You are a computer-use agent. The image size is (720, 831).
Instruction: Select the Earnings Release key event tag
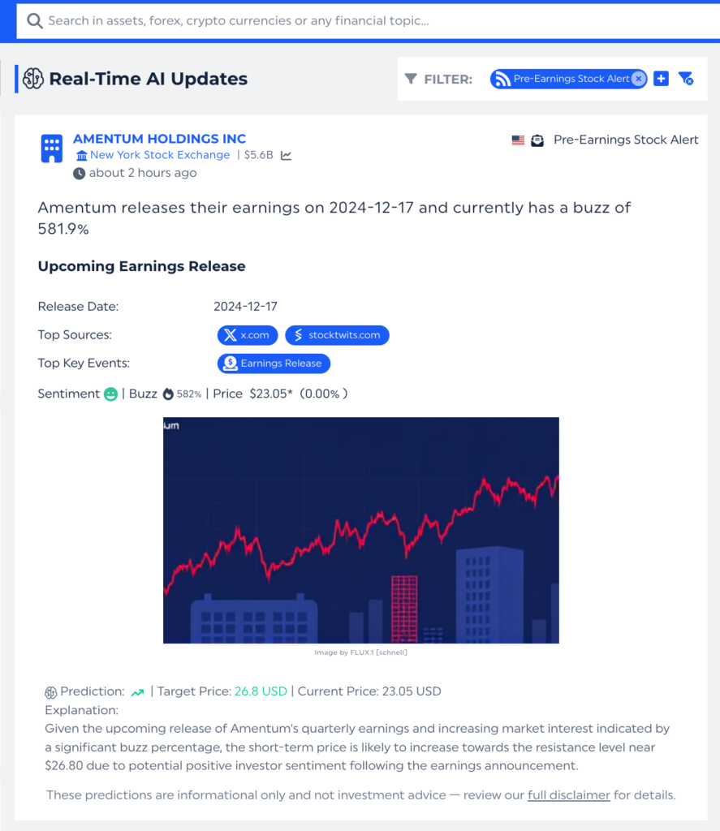click(274, 364)
